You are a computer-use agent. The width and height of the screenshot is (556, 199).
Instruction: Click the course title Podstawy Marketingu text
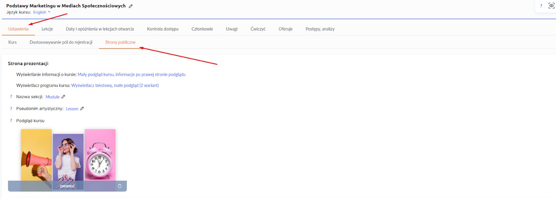tap(66, 6)
